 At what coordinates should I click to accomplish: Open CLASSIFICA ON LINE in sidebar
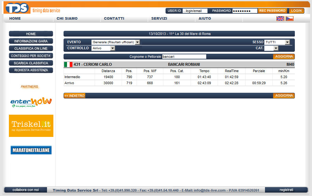tap(31, 49)
